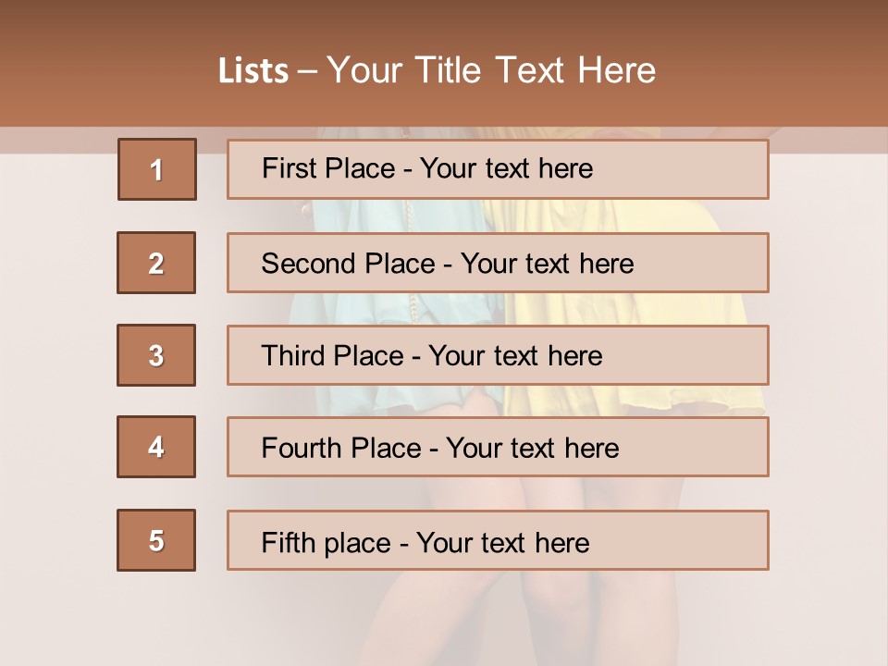This screenshot has height=666, width=888.
Task: Select the number 4 box
Action: (156, 447)
